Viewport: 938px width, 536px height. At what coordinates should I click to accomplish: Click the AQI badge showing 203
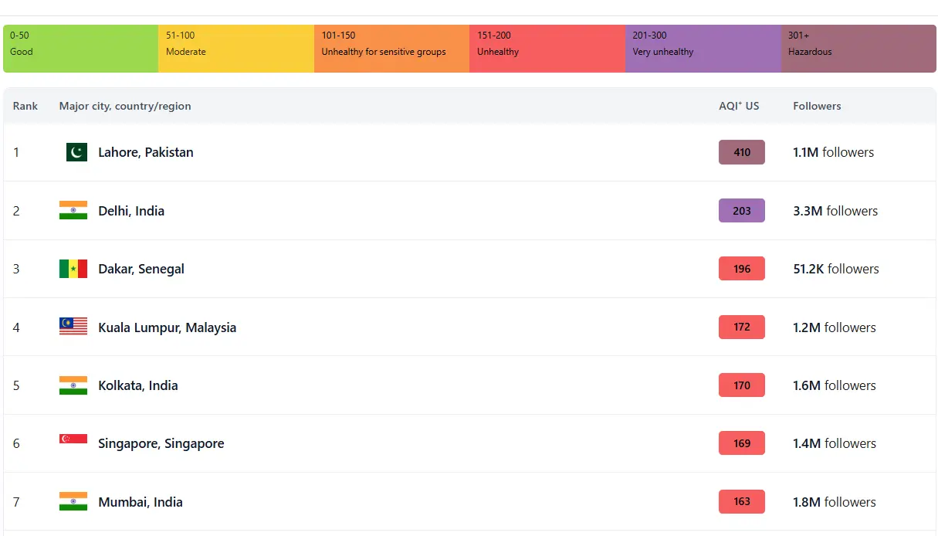tap(742, 211)
